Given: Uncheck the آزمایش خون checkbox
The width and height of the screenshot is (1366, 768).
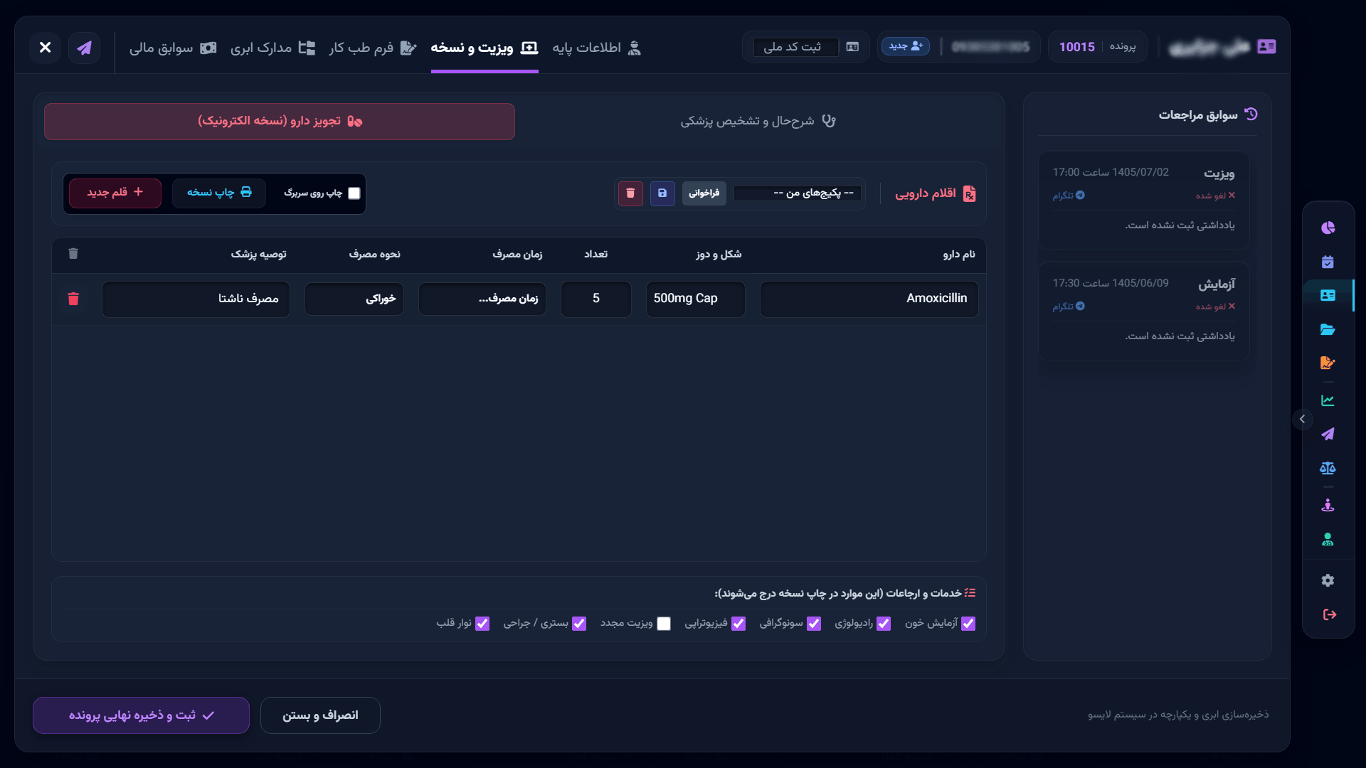Looking at the screenshot, I should pyautogui.click(x=968, y=624).
